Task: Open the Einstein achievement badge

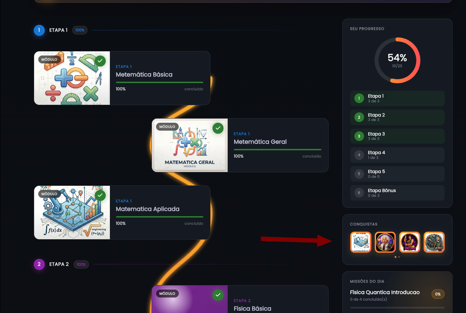Action: point(385,242)
